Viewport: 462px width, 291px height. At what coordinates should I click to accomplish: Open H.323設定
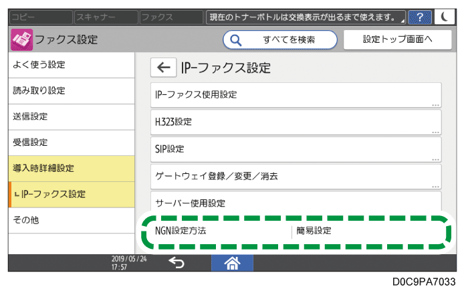[296, 122]
